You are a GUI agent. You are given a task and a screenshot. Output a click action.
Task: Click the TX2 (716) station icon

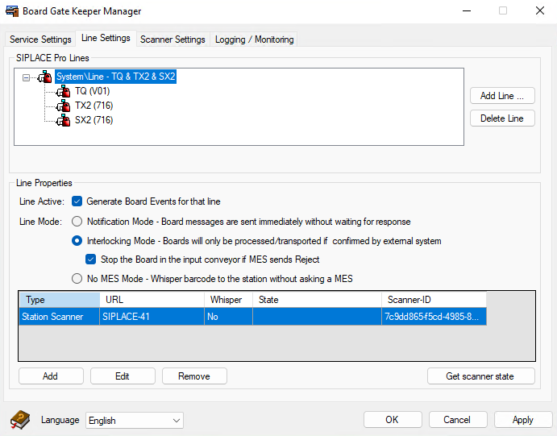tap(64, 106)
